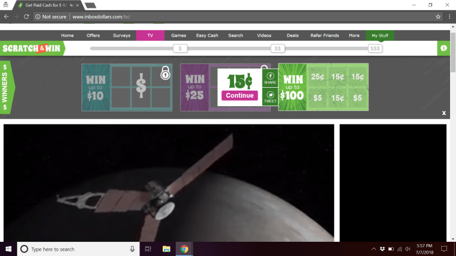This screenshot has width=456, height=256.
Task: Open the Games menu item
Action: click(x=179, y=36)
